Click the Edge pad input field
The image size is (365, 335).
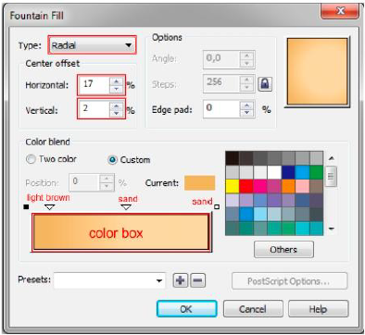(221, 109)
